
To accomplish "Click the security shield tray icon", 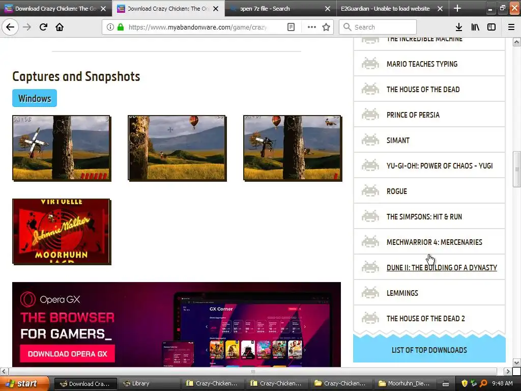I will [x=465, y=383].
